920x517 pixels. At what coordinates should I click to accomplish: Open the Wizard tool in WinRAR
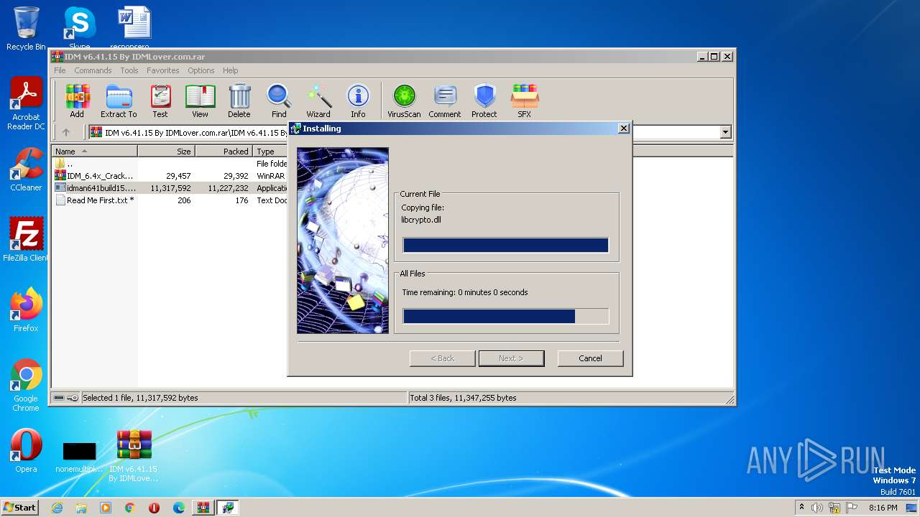(318, 101)
